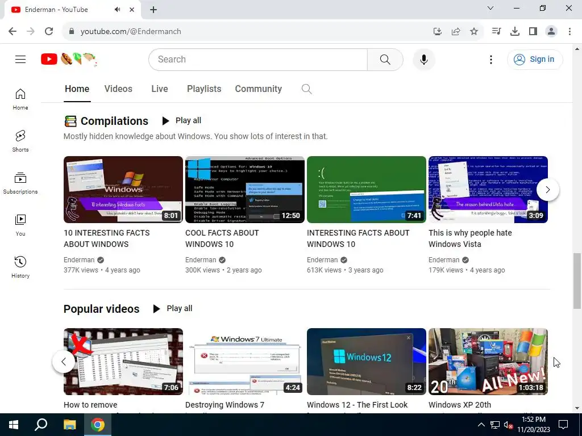582x436 pixels.
Task: Click 'Enderman' channel name under 613K views
Action: point(322,260)
